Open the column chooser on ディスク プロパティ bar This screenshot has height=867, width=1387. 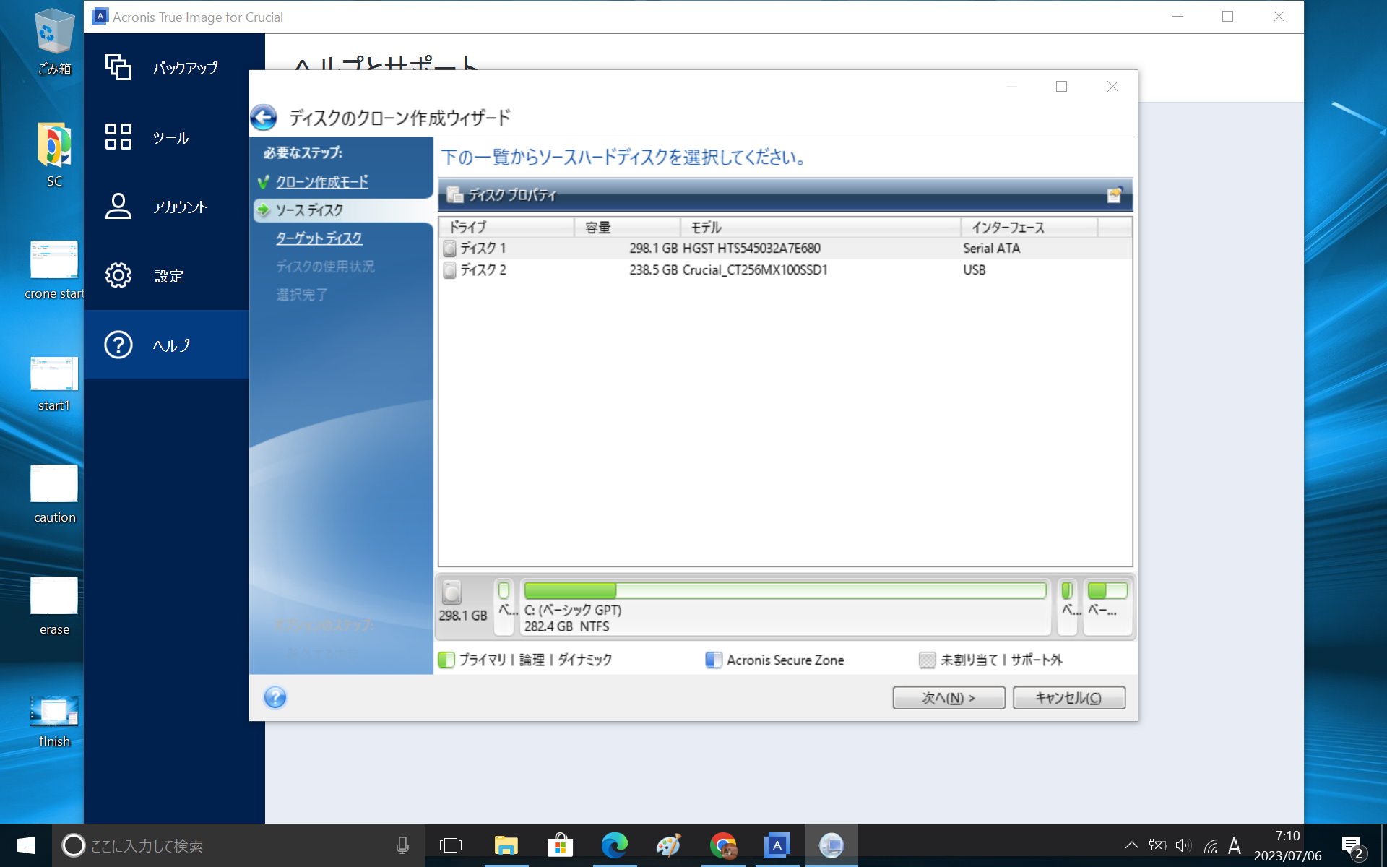[1115, 194]
